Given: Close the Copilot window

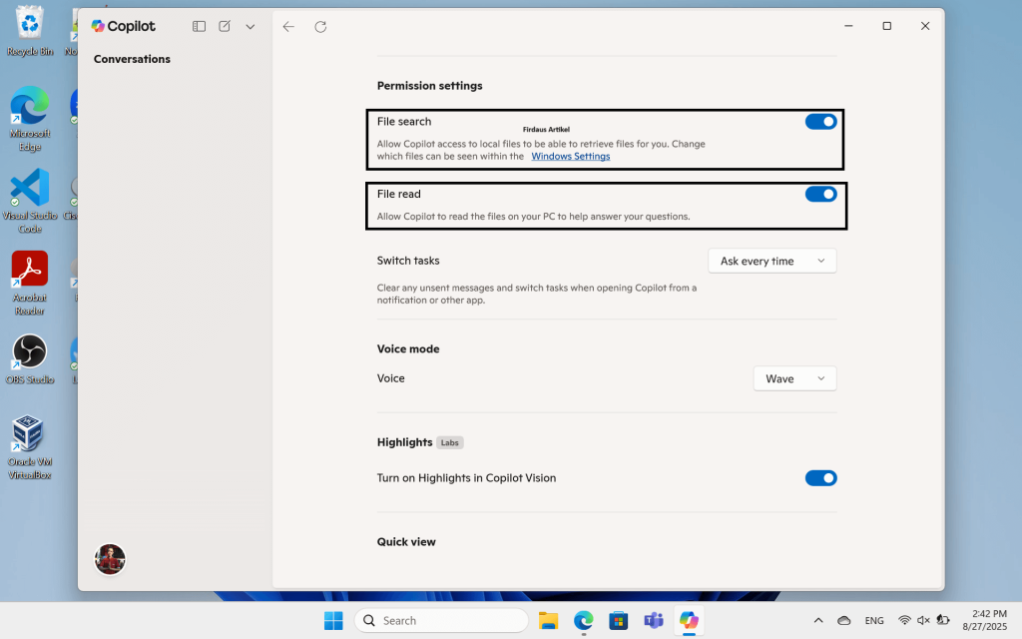Looking at the screenshot, I should coord(925,26).
